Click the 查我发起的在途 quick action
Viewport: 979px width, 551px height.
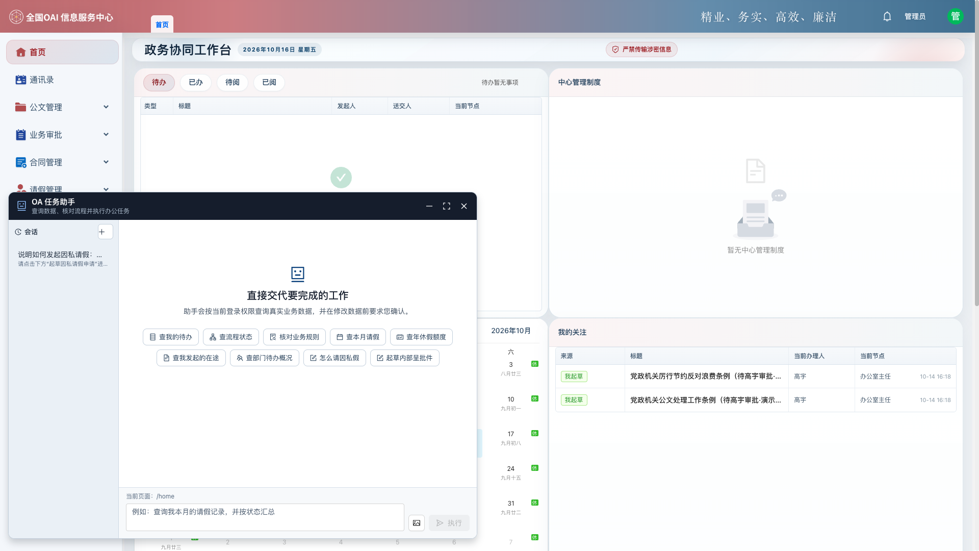pyautogui.click(x=191, y=358)
